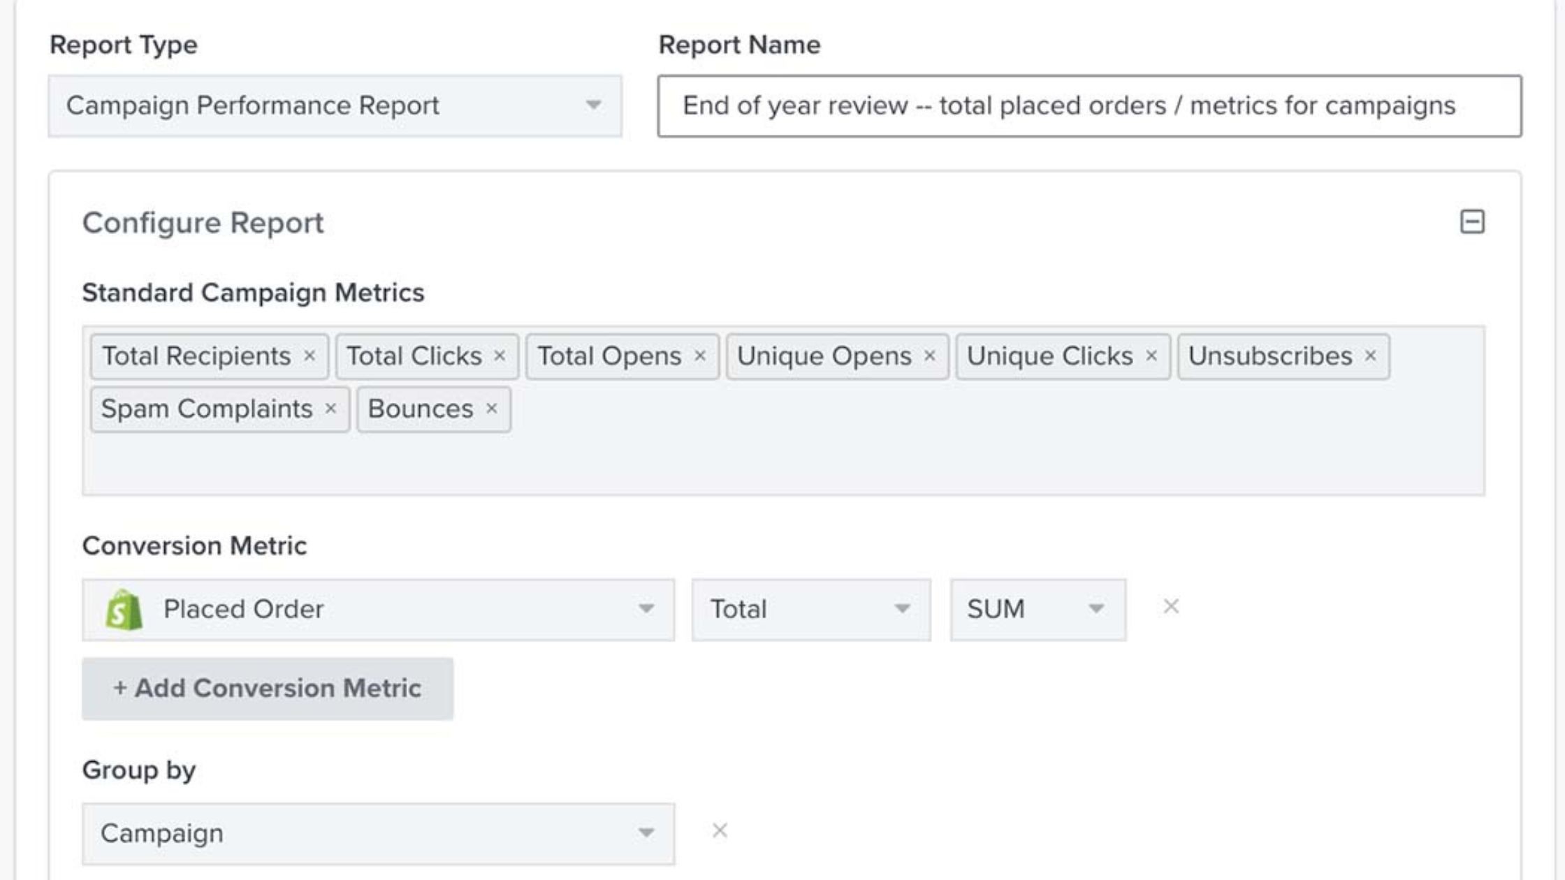1565x880 pixels.
Task: Open the Placed Order metric dropdown
Action: click(379, 610)
